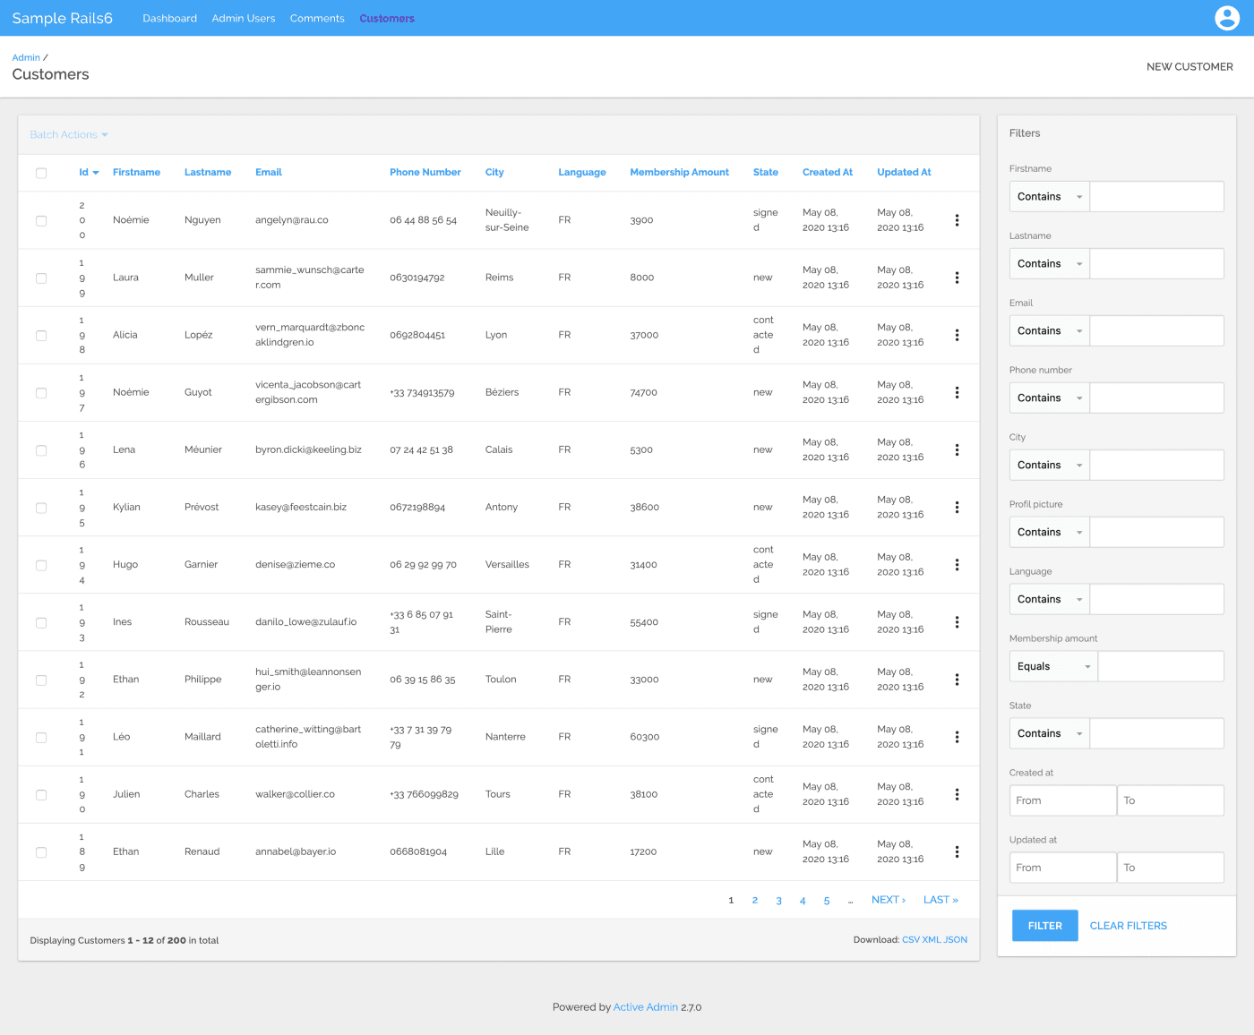This screenshot has height=1035, width=1254.
Task: Show options menu for Lena Méunier
Action: coord(957,450)
